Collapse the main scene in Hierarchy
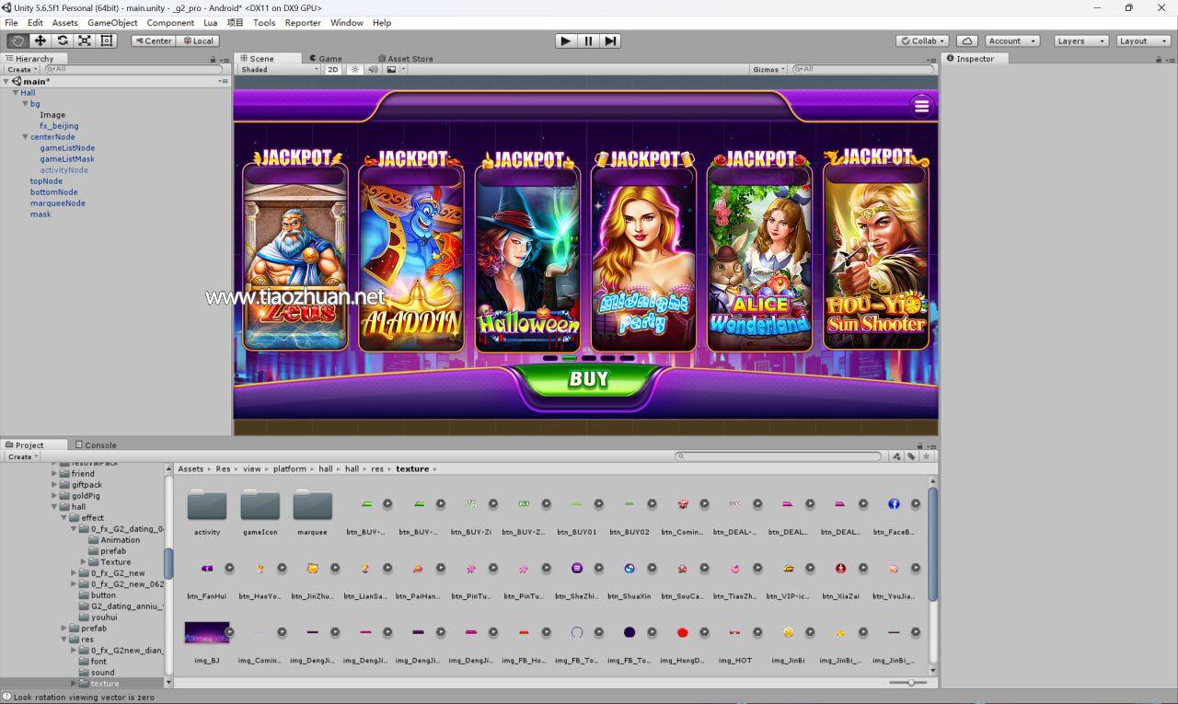This screenshot has width=1178, height=704. pyautogui.click(x=6, y=81)
